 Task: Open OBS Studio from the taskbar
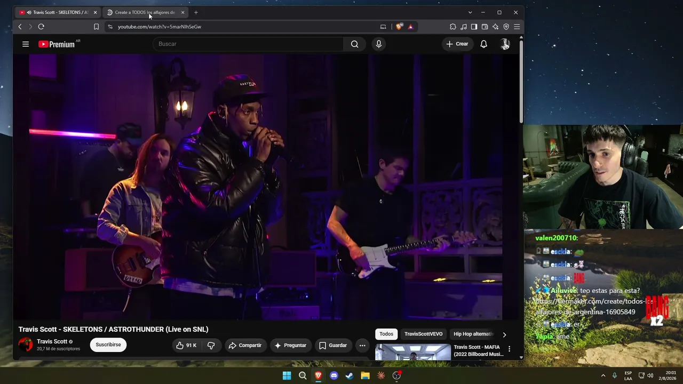[x=397, y=375]
